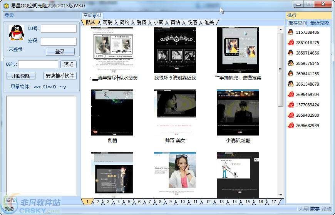Select QQ number 2861018275 in ranking
The height and width of the screenshot is (215, 335).
click(307, 43)
